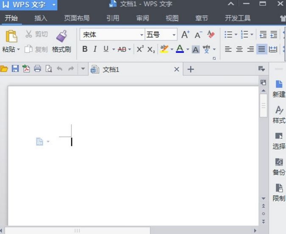Open the font size 五号 dropdown
The height and width of the screenshot is (234, 286).
click(174, 35)
